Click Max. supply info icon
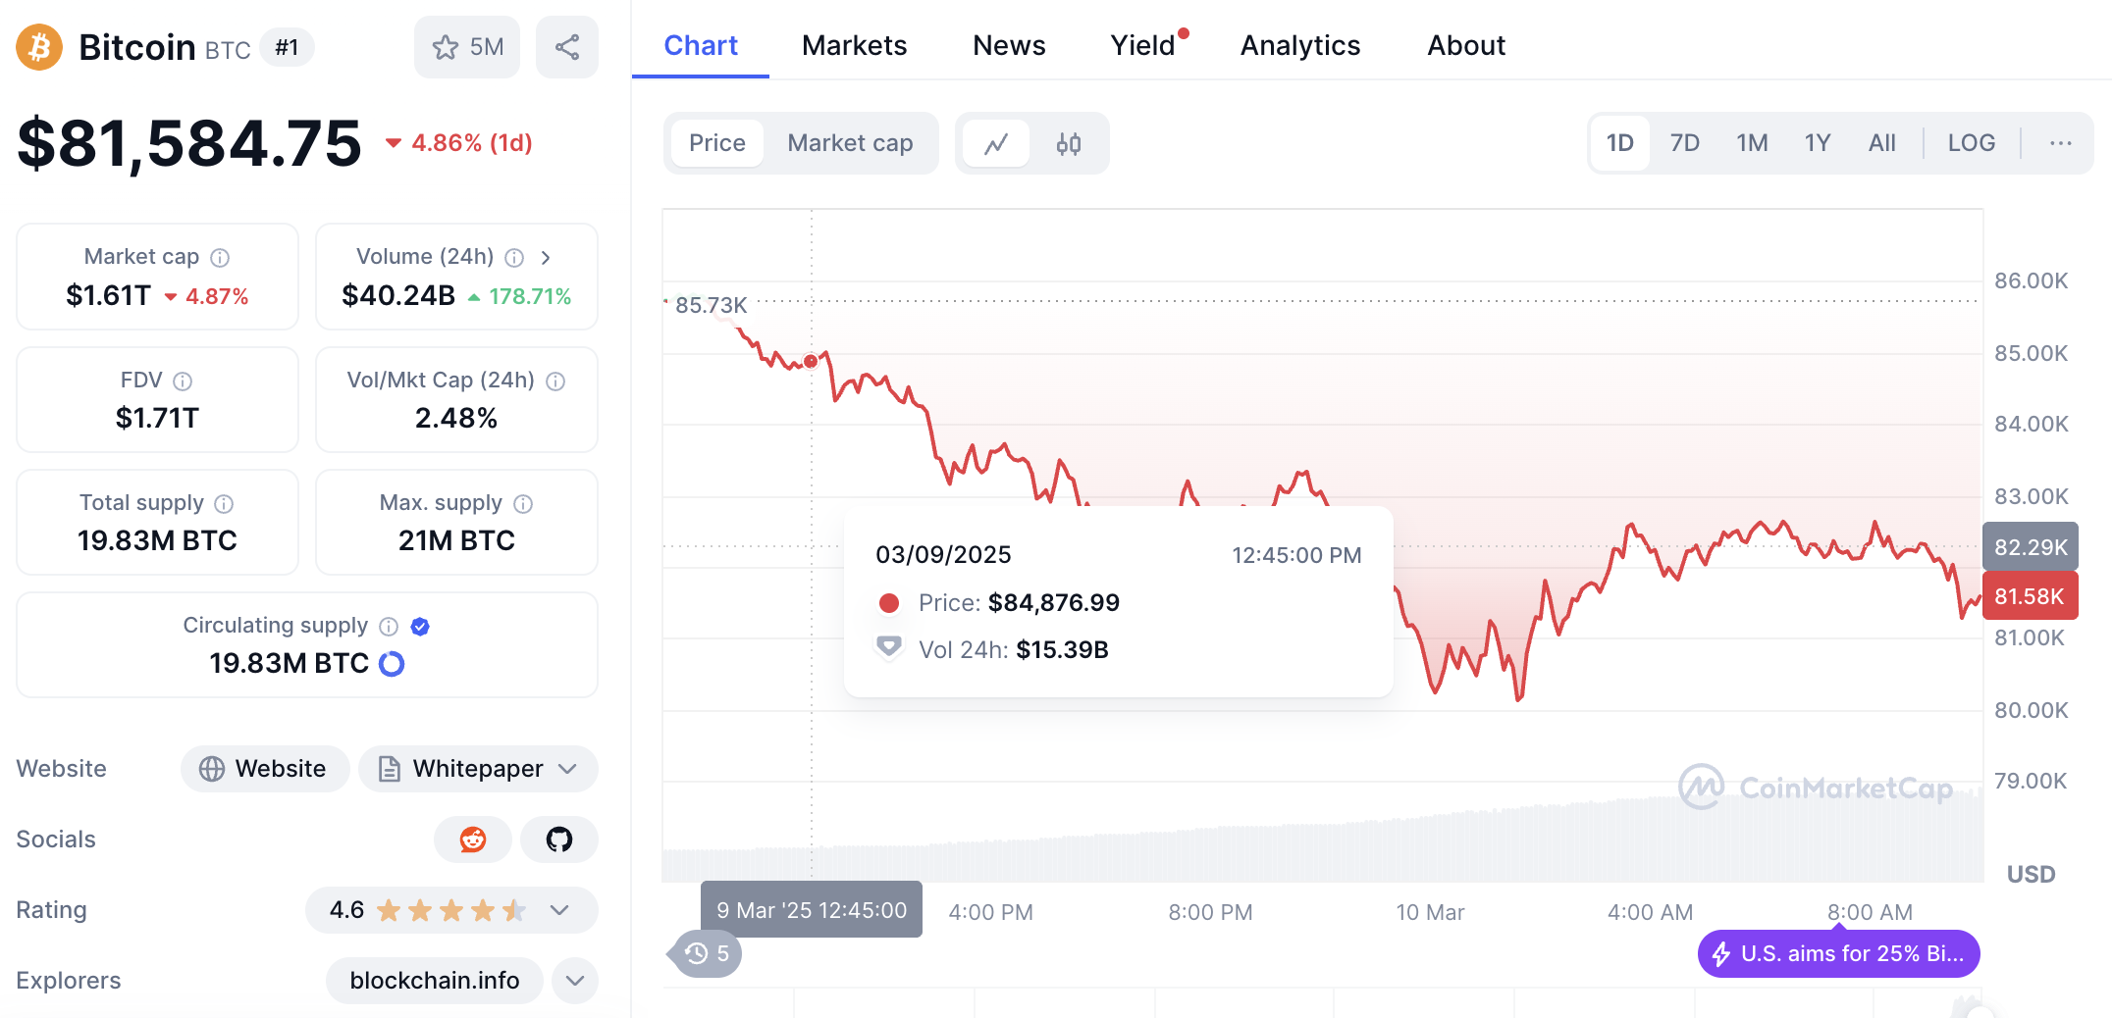 point(523,504)
